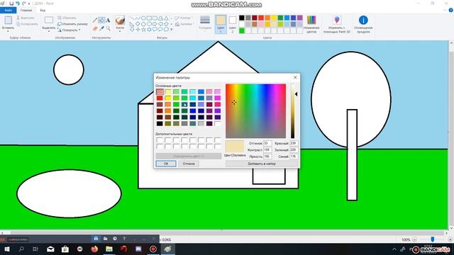The width and height of the screenshot is (454, 255).
Task: Click the Resize (Изменить размер) button
Action: pos(72,23)
